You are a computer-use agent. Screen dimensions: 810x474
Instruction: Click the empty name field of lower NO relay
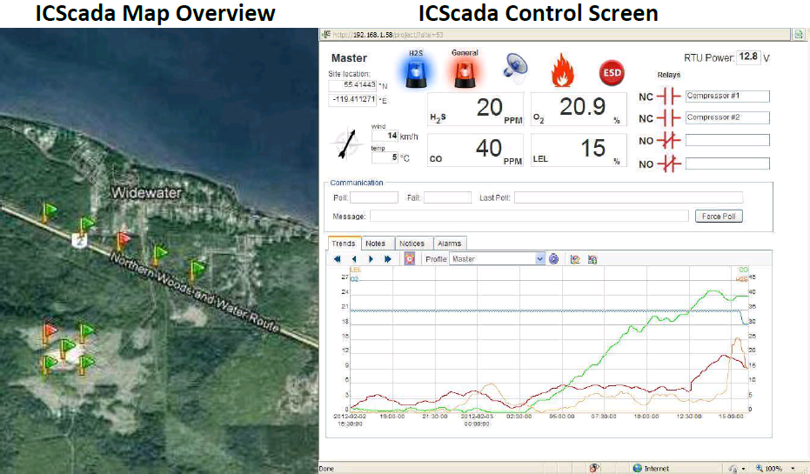(727, 164)
